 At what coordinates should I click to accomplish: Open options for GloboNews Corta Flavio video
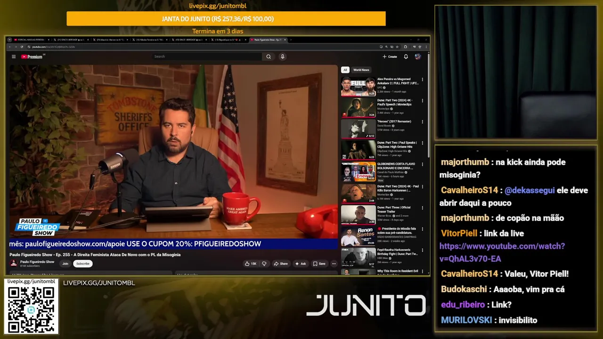[422, 164]
